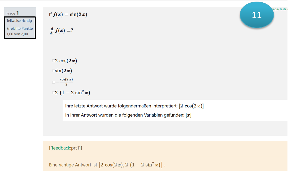Click the Frage 1 heading

(x=13, y=13)
